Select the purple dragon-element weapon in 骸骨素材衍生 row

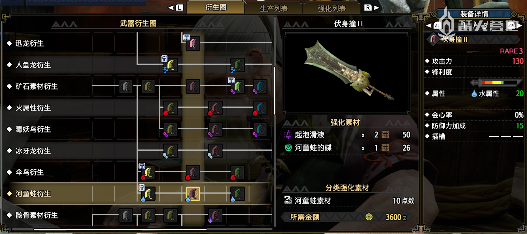pos(215,215)
